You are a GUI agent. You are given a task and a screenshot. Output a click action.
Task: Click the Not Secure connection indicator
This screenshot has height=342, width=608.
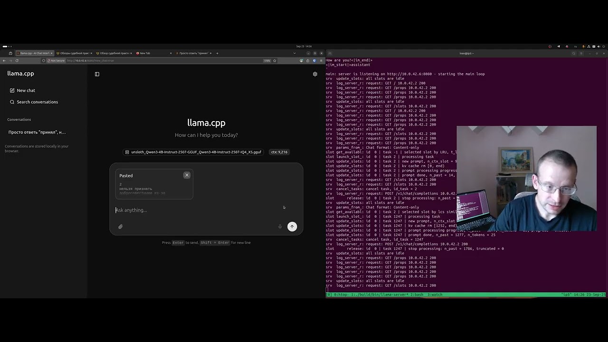pyautogui.click(x=57, y=61)
